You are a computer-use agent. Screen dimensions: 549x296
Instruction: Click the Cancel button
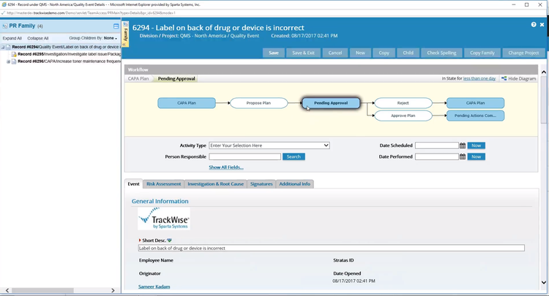(x=335, y=53)
